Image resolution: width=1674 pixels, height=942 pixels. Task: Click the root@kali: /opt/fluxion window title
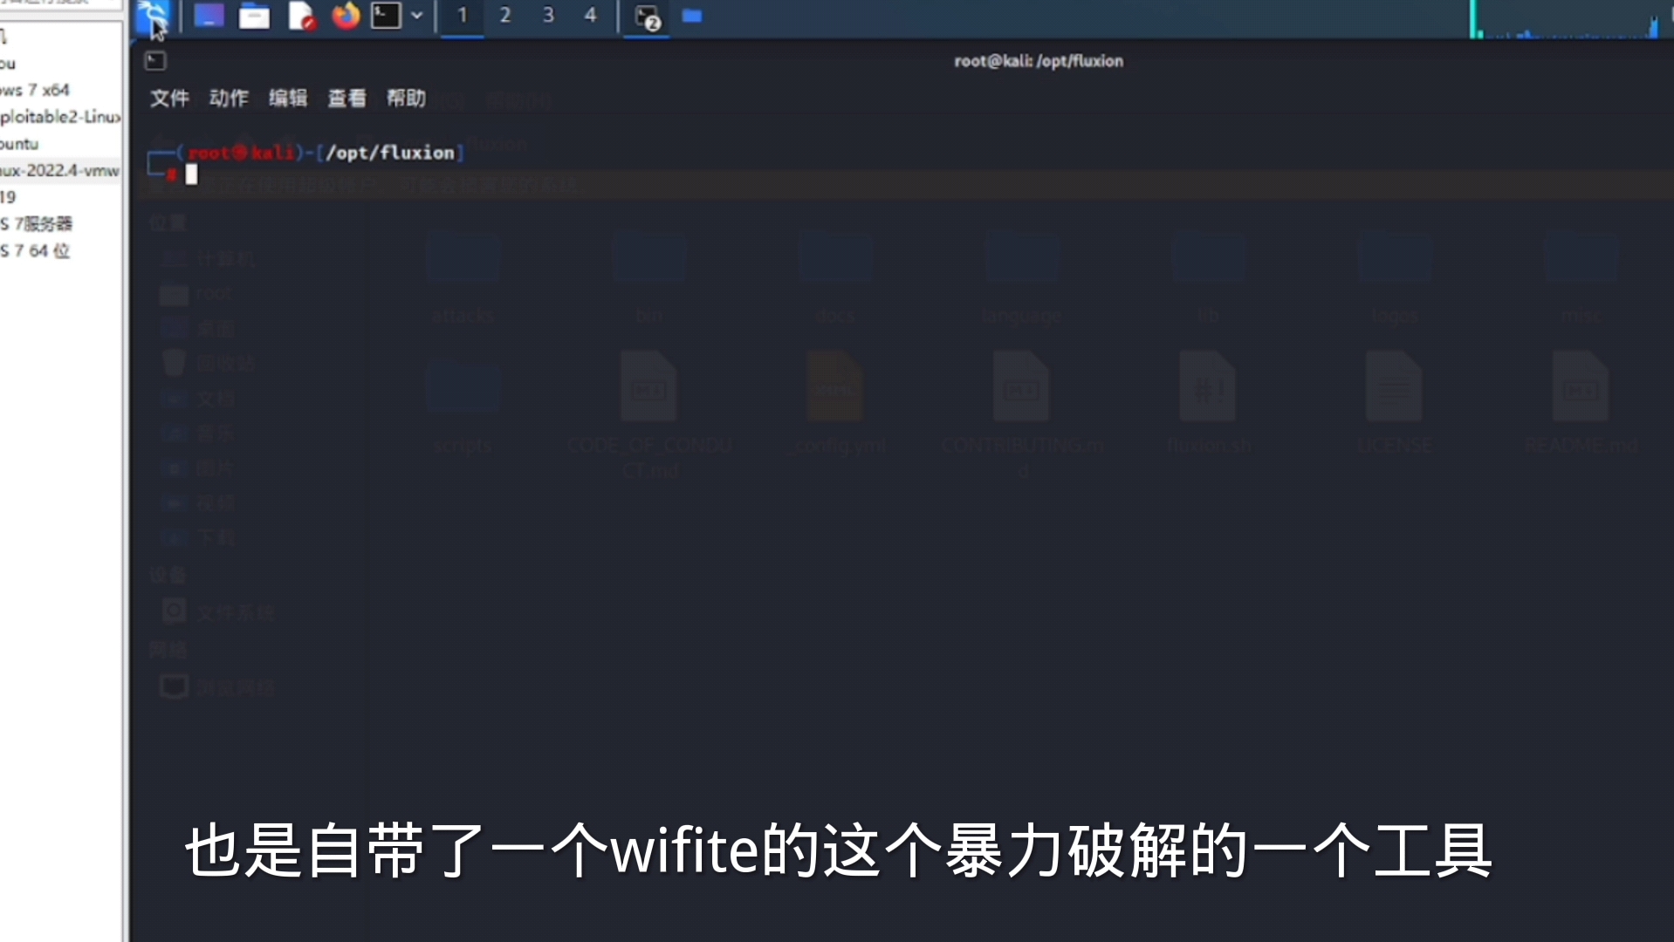coord(1039,61)
